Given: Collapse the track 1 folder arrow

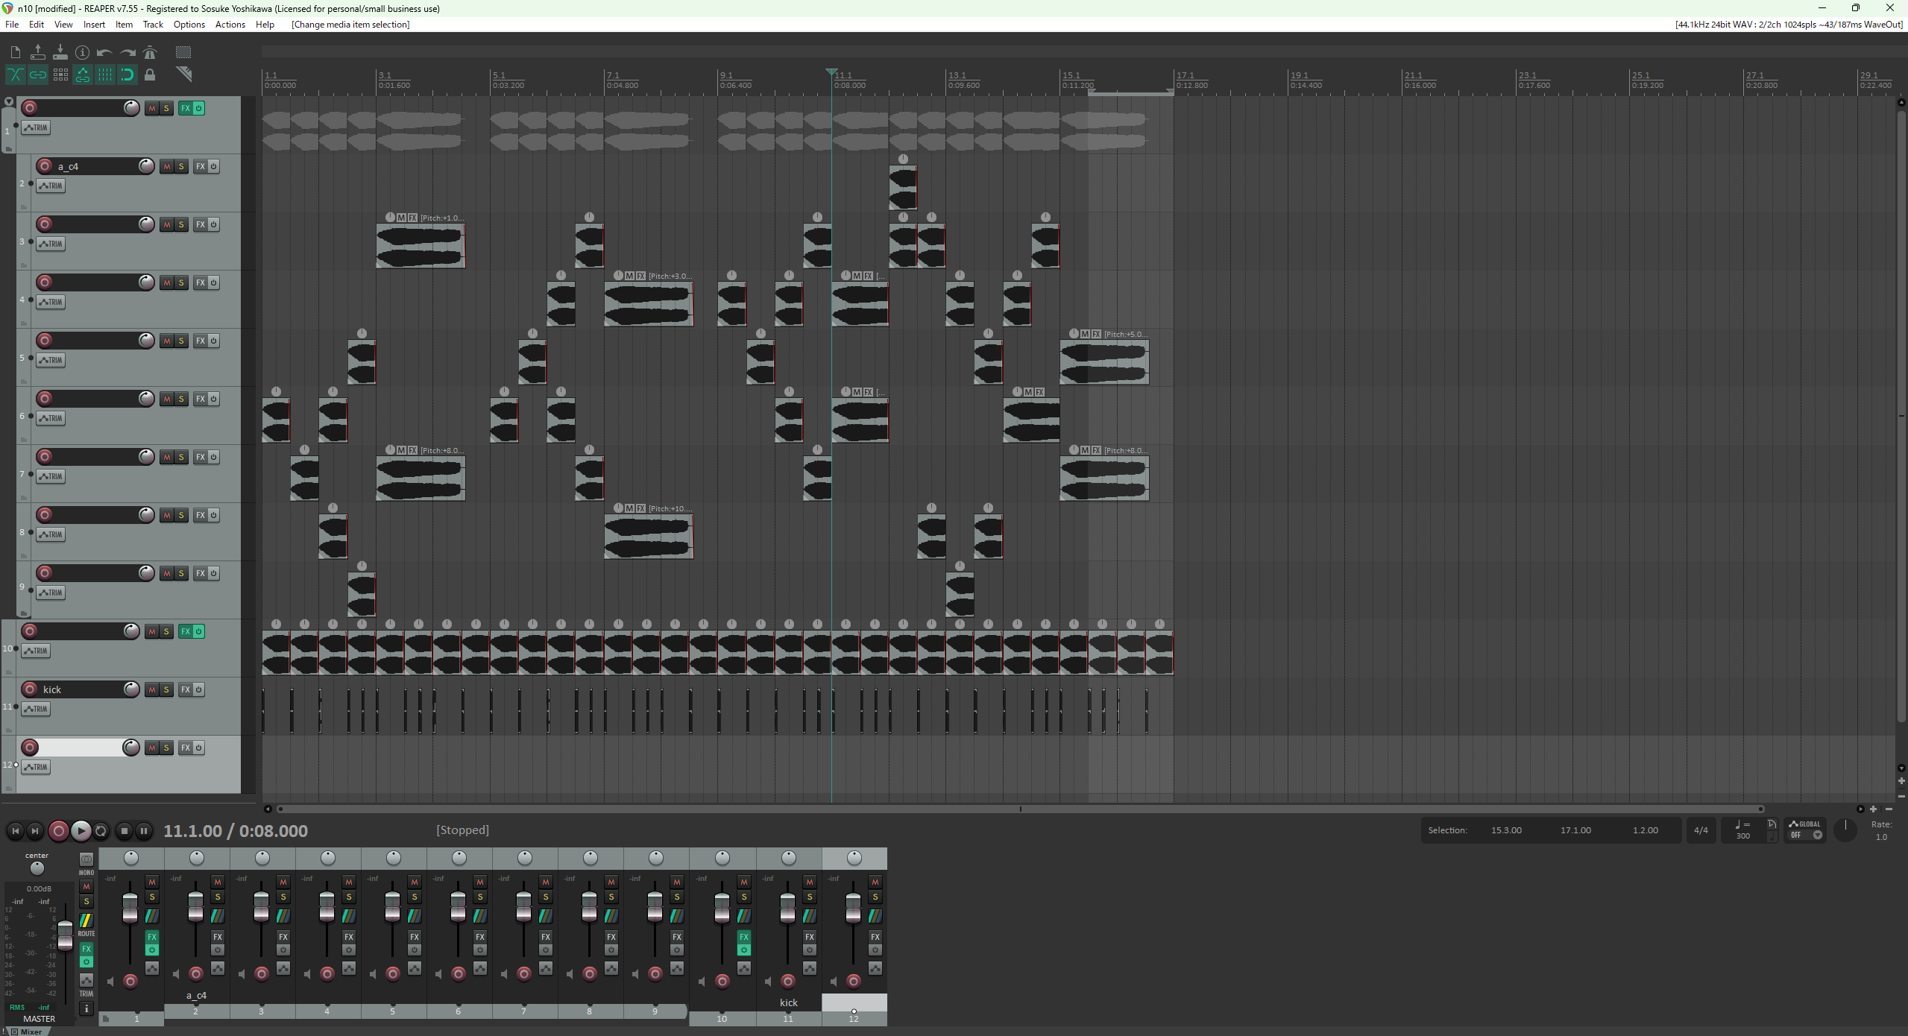Looking at the screenshot, I should (x=9, y=101).
